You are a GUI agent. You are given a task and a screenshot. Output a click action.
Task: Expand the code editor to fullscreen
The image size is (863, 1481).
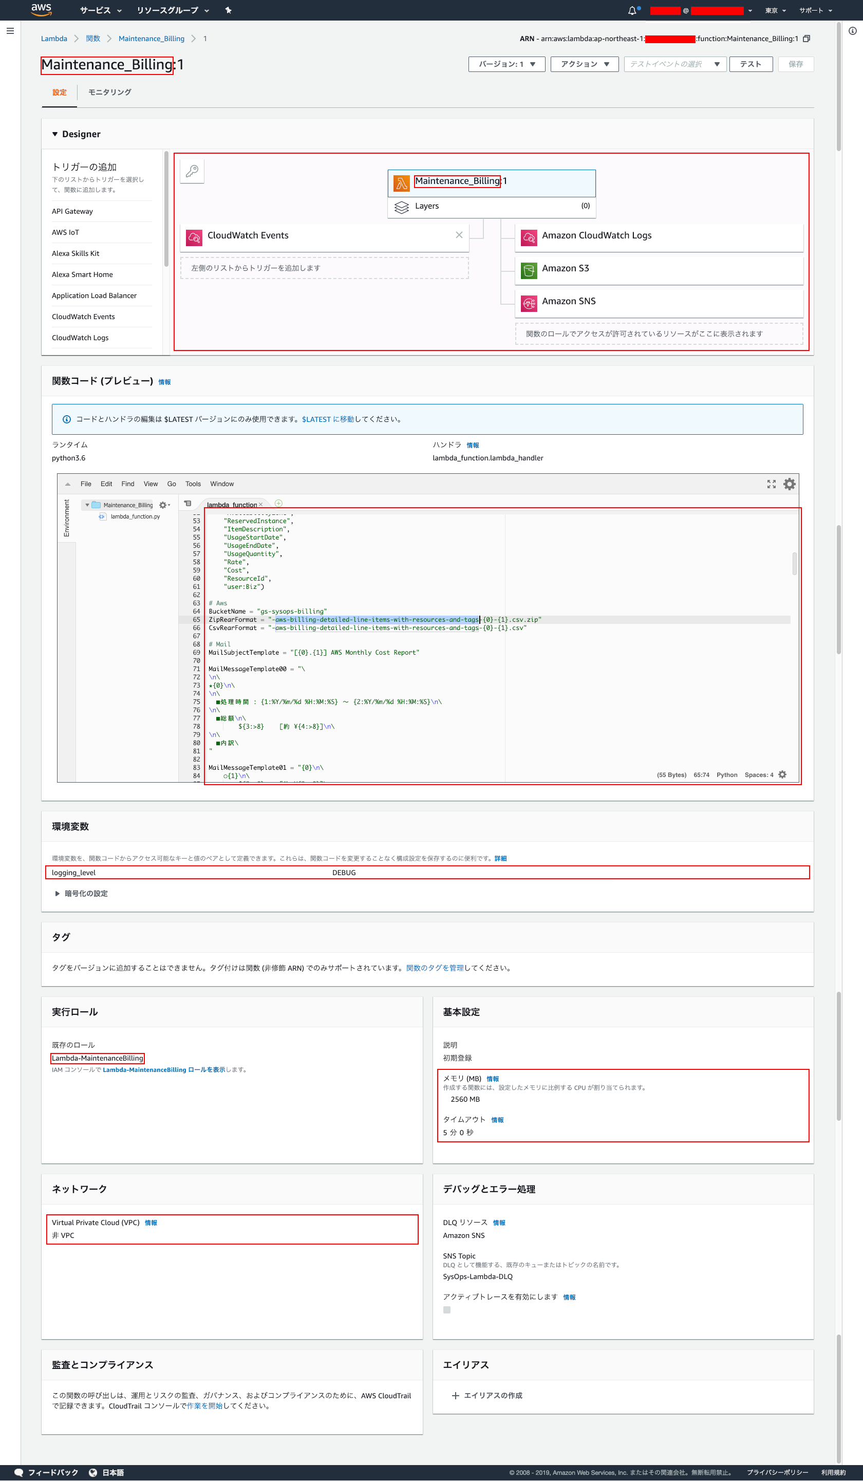pyautogui.click(x=772, y=484)
